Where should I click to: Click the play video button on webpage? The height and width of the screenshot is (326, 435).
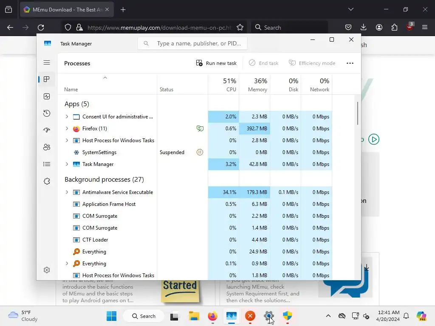tap(374, 139)
